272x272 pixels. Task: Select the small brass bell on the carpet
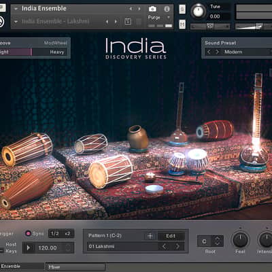(150, 177)
